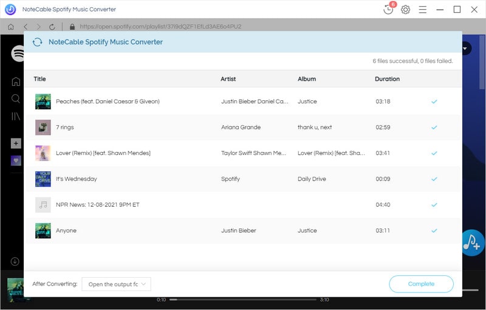Reload the page with refresh icon

pyautogui.click(x=52, y=27)
